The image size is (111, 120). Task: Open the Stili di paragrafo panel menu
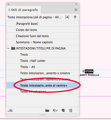(x=76, y=10)
